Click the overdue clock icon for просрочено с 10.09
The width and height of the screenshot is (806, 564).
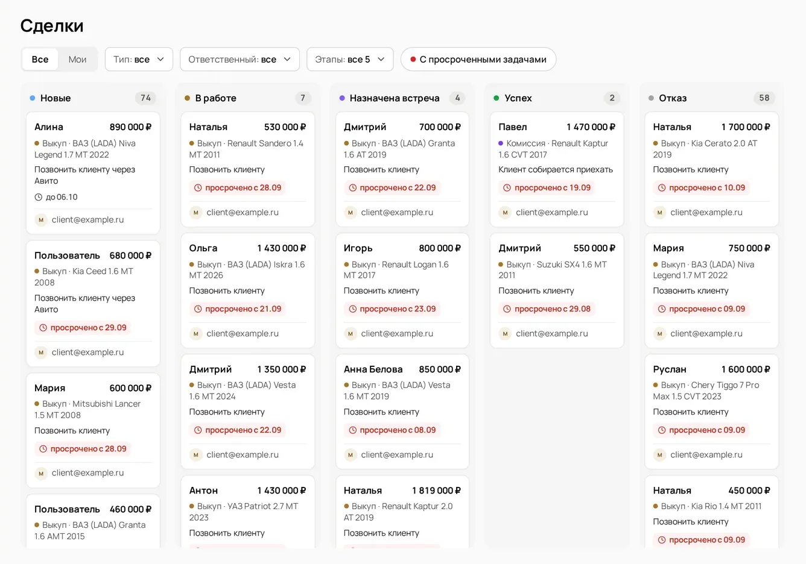[662, 188]
